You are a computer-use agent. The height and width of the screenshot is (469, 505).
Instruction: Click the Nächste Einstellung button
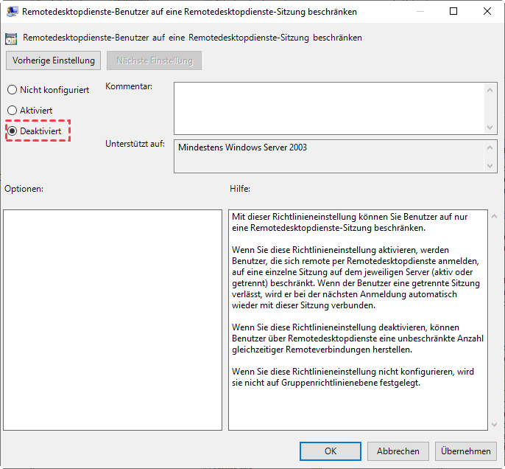tap(154, 60)
